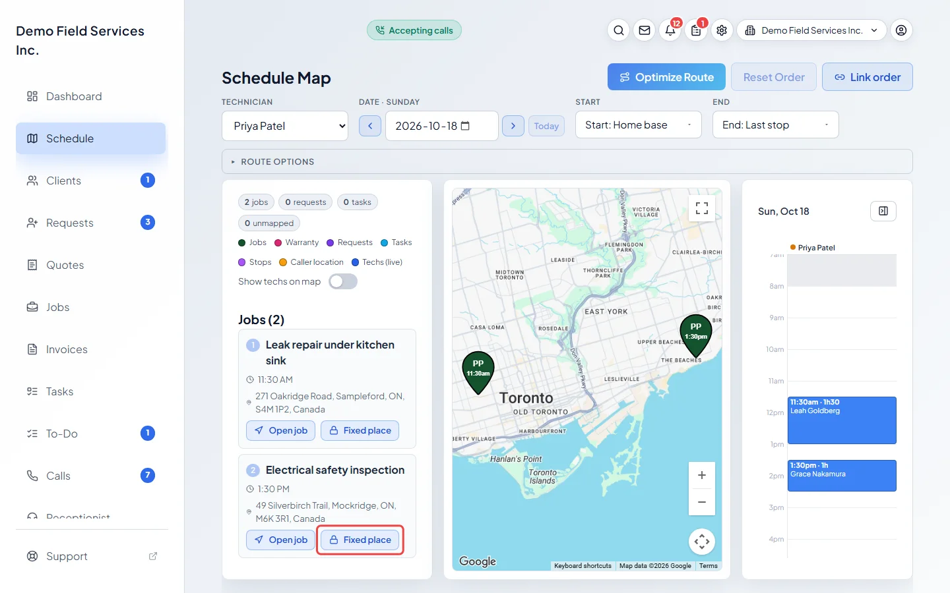Open the Technician dropdown showing Priya Patel

285,126
